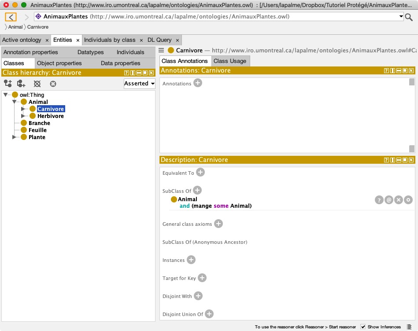Click plus icon next to Equivalent To

200,172
